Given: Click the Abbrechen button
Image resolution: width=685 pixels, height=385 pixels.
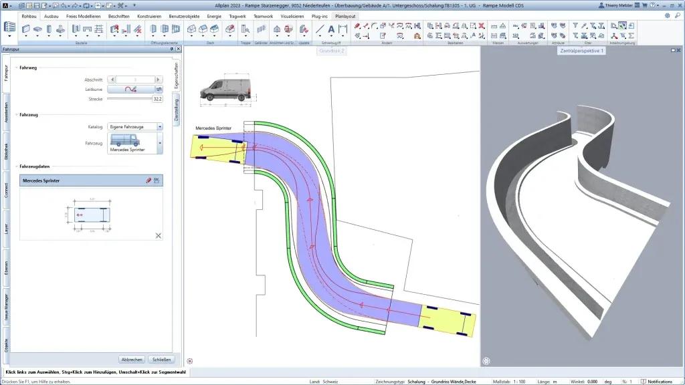Looking at the screenshot, I should tap(131, 359).
